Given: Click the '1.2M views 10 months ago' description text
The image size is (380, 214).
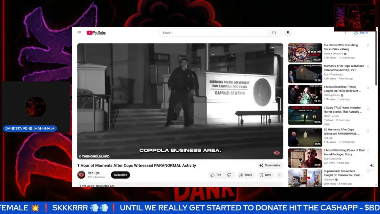Looking at the screenshot, I should 97,186.
